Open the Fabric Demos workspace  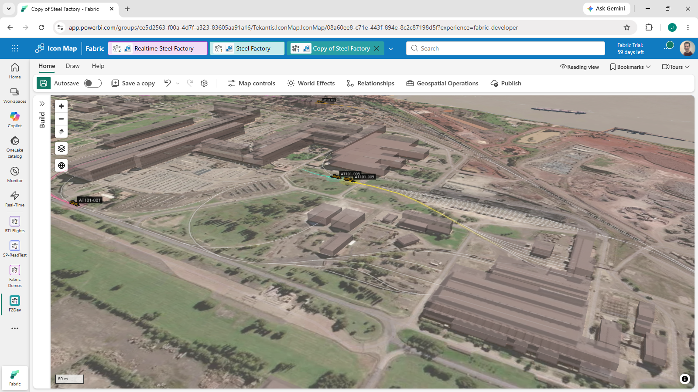pos(15,276)
